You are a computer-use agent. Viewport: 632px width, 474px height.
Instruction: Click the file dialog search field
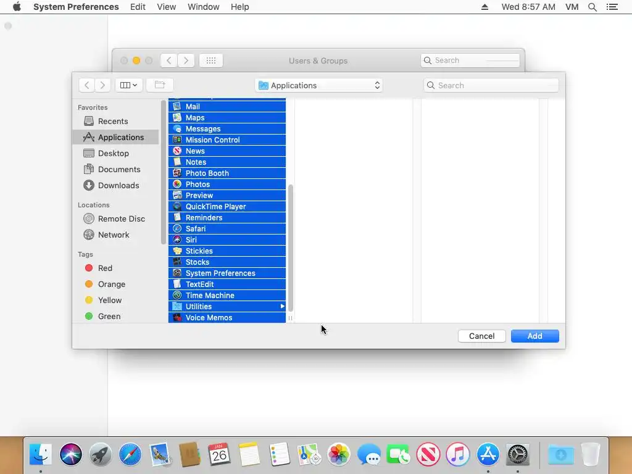pyautogui.click(x=491, y=85)
